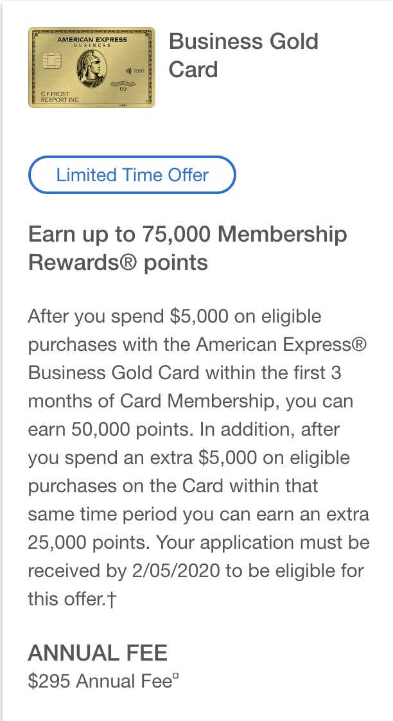Click the Business Gold Card image
This screenshot has height=721, width=393.
(92, 67)
